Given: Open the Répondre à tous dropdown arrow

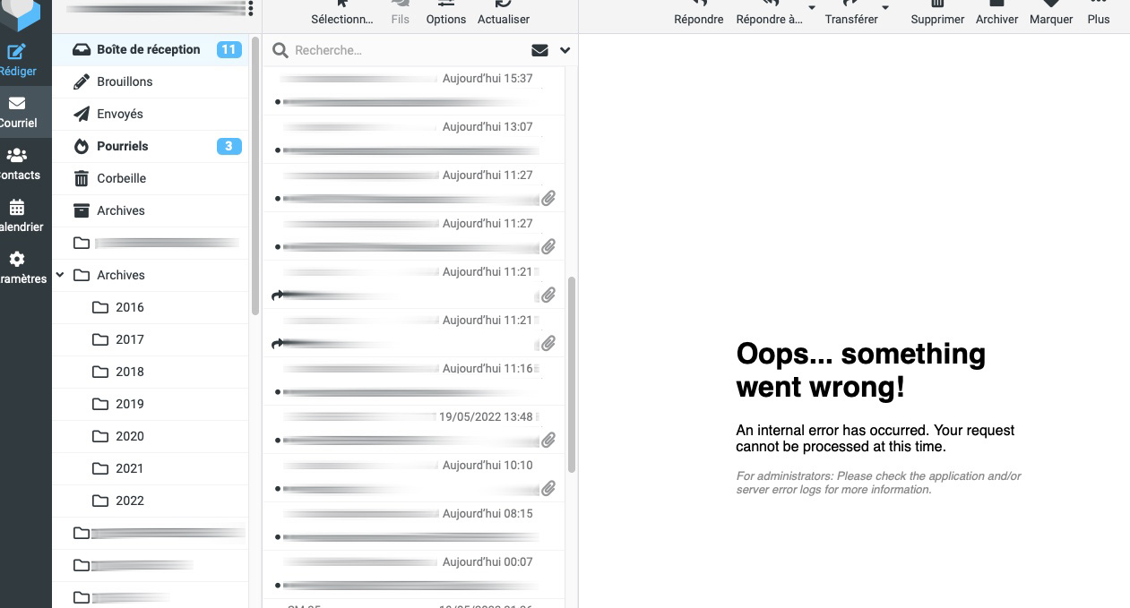Looking at the screenshot, I should tap(812, 8).
